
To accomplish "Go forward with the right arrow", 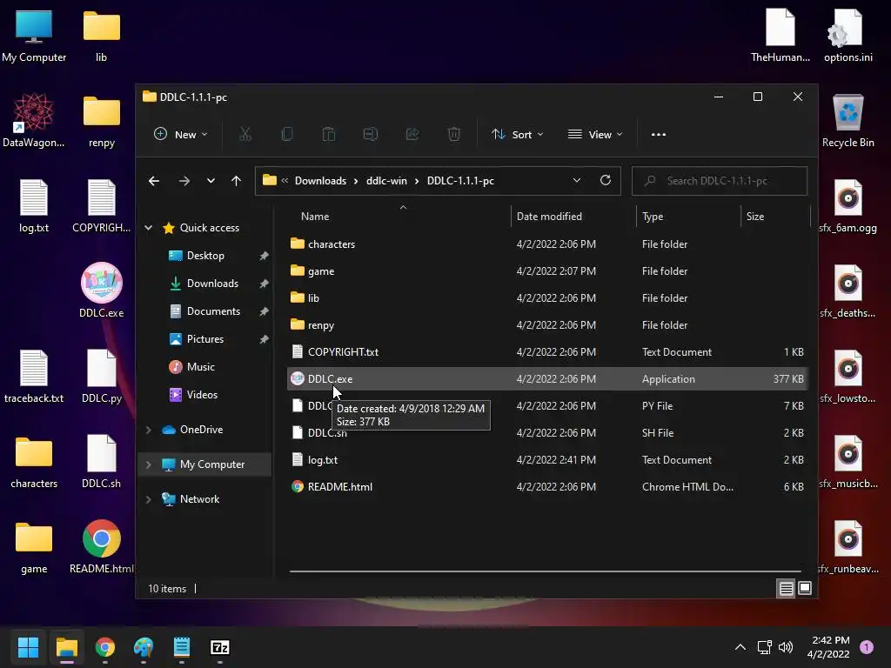I will [x=184, y=181].
